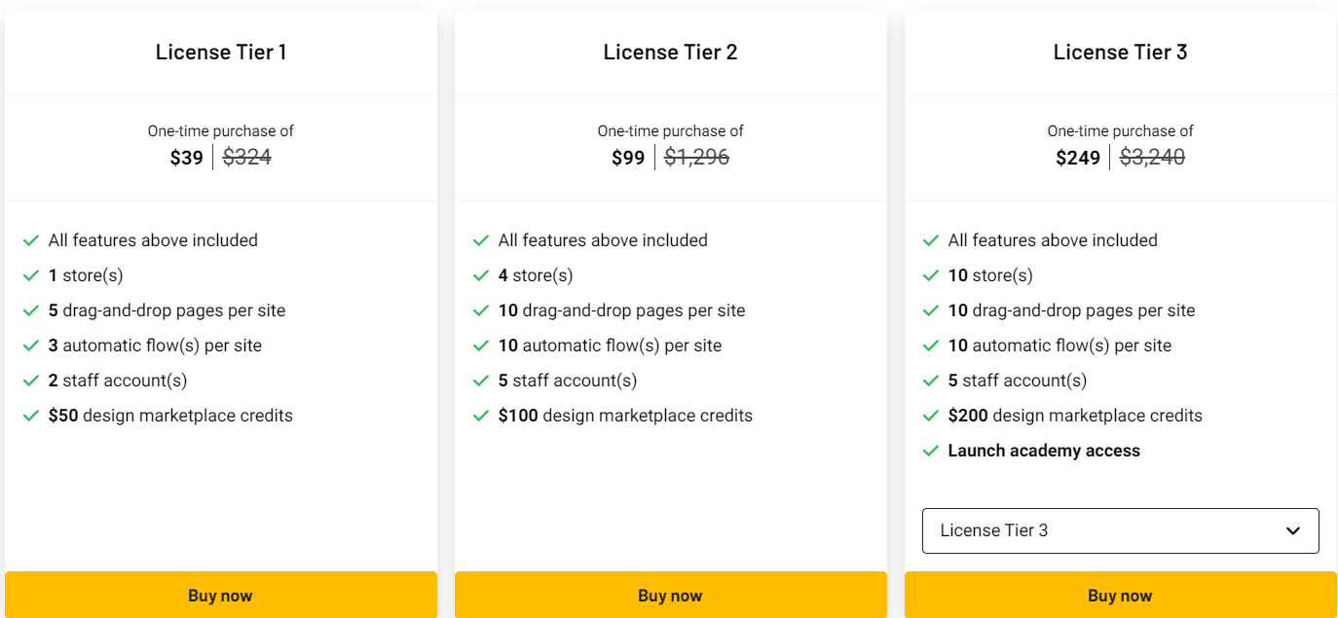Select the License Tier 1 heading
The width and height of the screenshot is (1338, 618).
coord(221,52)
